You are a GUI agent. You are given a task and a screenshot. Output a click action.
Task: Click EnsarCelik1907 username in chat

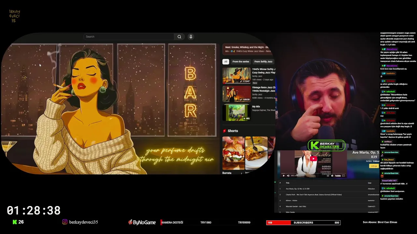click(389, 181)
